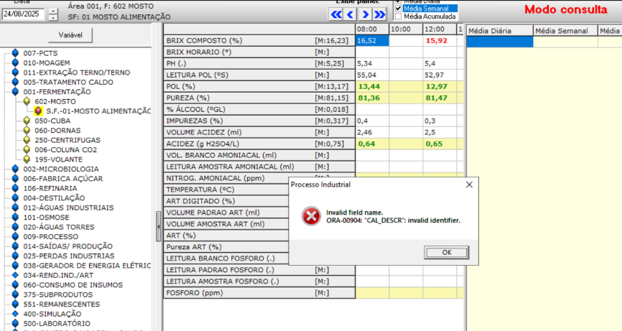Click the date field showing 24/08/2025

click(x=24, y=14)
